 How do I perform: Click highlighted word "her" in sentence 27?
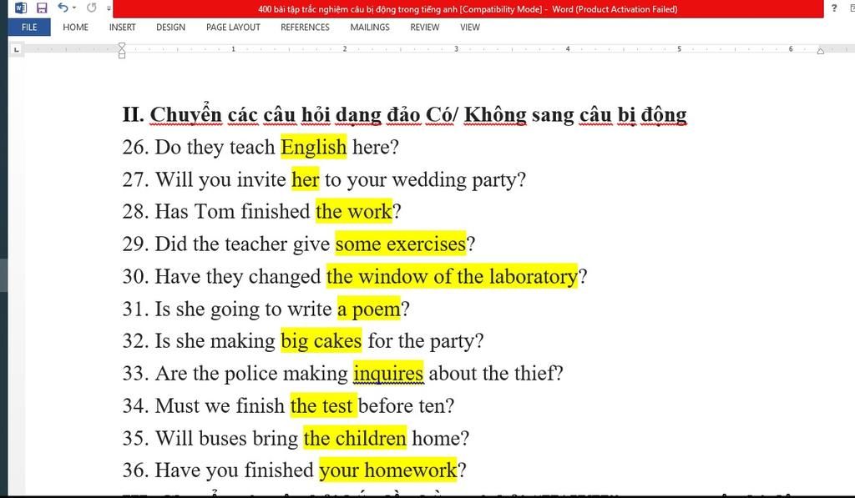pyautogui.click(x=306, y=179)
